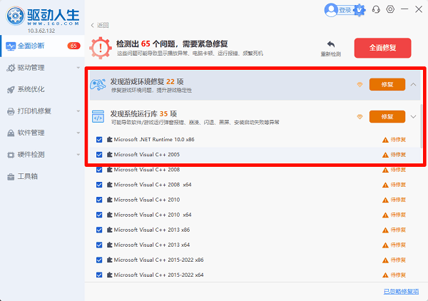This screenshot has height=301, width=428.
Task: Click the list vertical scrollbar
Action: pyautogui.click(x=421, y=126)
